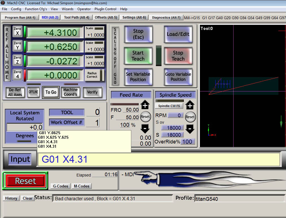
Task: Click Stop (Esc) button
Action: [x=138, y=34]
